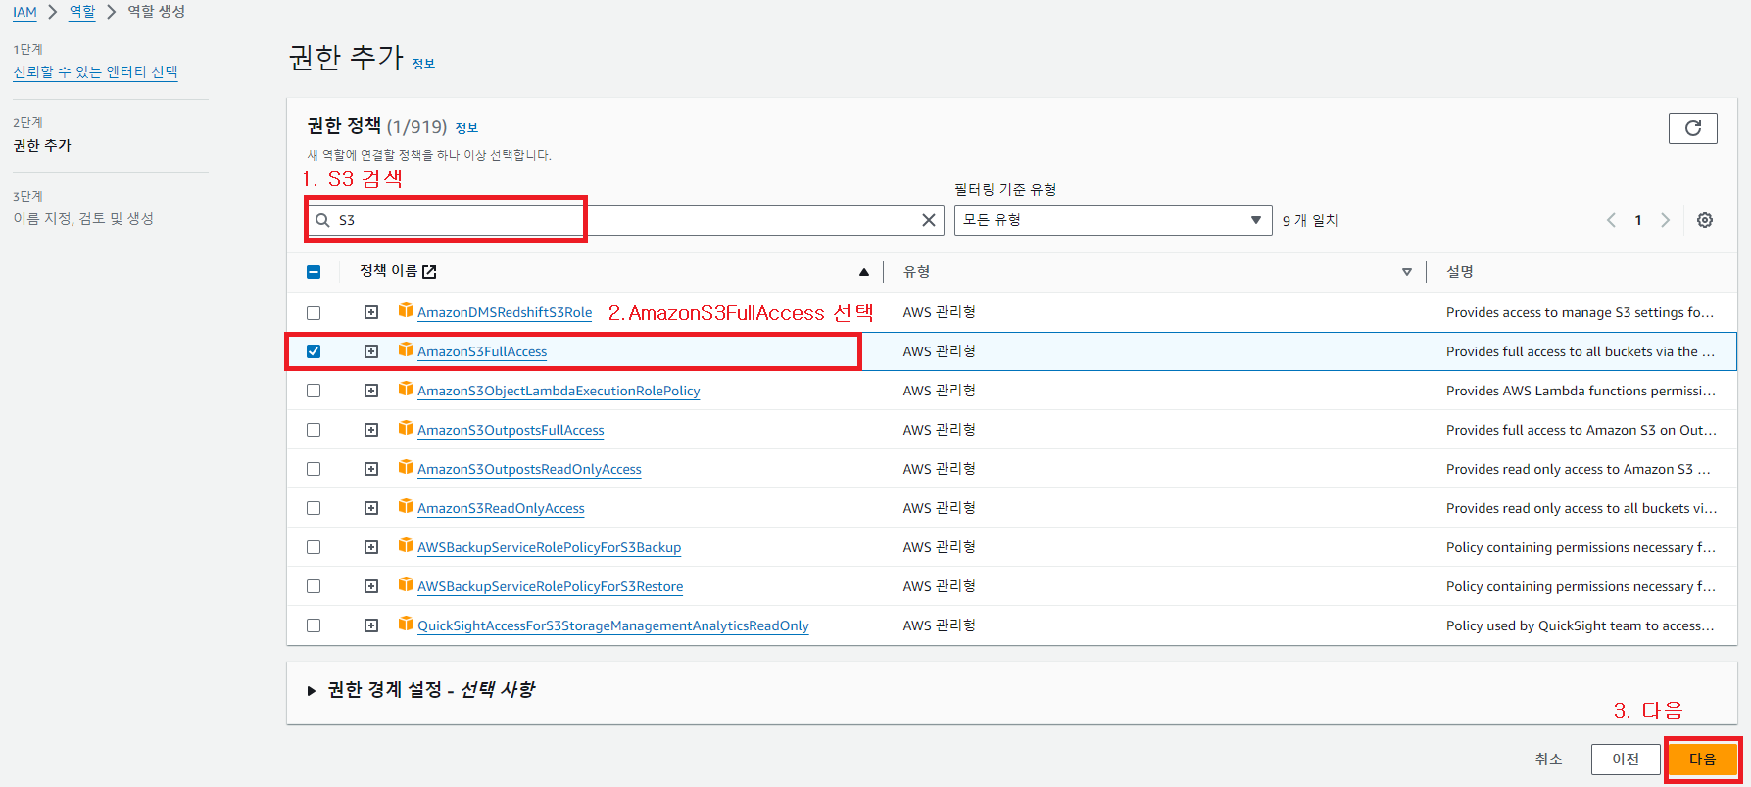
Task: Click the 취소 button
Action: (x=1548, y=759)
